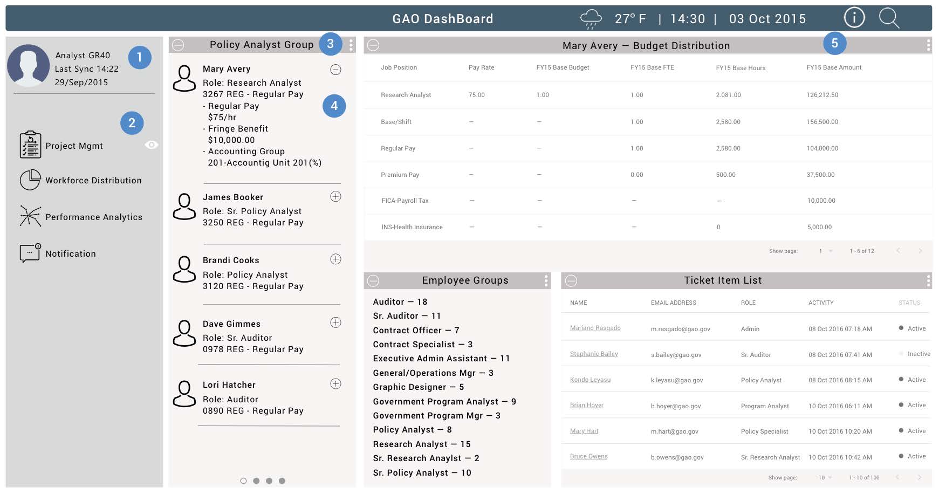Select the first carousel page dot

[x=243, y=481]
